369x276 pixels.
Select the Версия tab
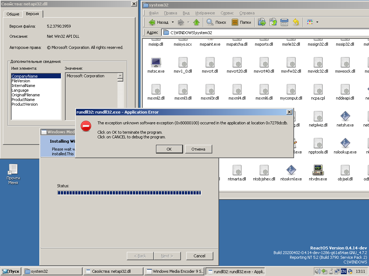point(32,14)
